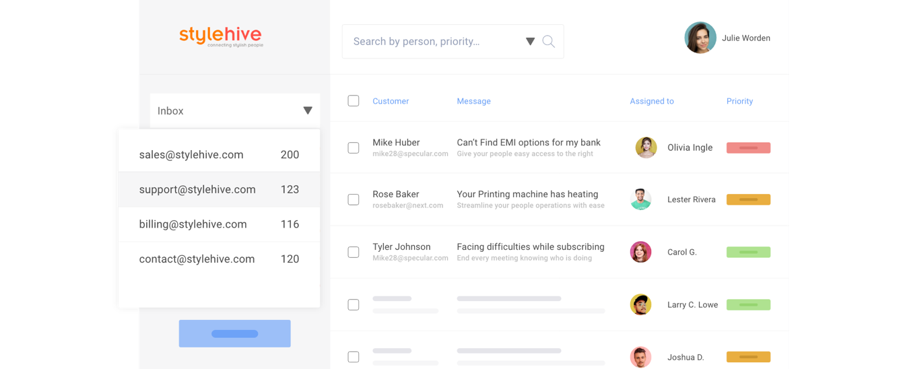Viewport: 901px width, 369px height.
Task: Select Tyler Johnson's row checkbox
Action: (354, 252)
